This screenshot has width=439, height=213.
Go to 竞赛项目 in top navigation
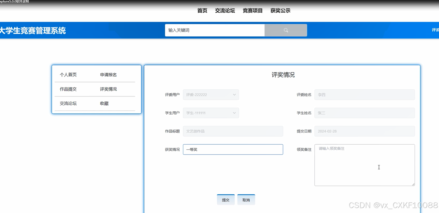click(x=253, y=11)
